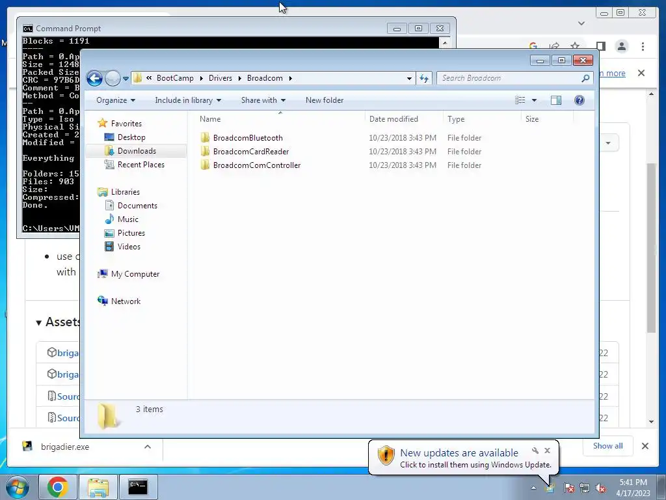This screenshot has height=500, width=666.
Task: Select the BroadcomBluetooth folder
Action: 248,138
